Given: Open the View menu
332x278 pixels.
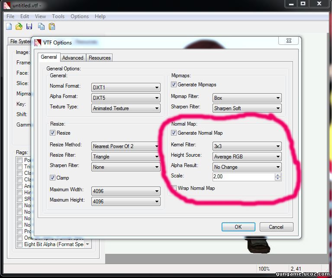Looking at the screenshot, I should (x=40, y=16).
